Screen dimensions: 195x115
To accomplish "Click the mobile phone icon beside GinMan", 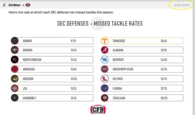I will point(4,5).
